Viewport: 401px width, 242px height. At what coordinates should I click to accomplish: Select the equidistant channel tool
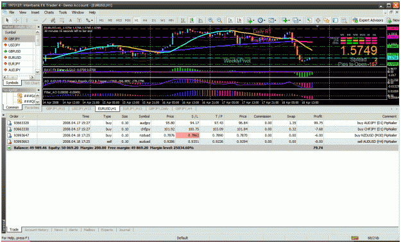pyautogui.click(x=53, y=20)
